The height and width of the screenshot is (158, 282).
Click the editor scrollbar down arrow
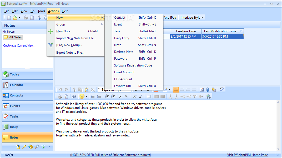click(278, 149)
